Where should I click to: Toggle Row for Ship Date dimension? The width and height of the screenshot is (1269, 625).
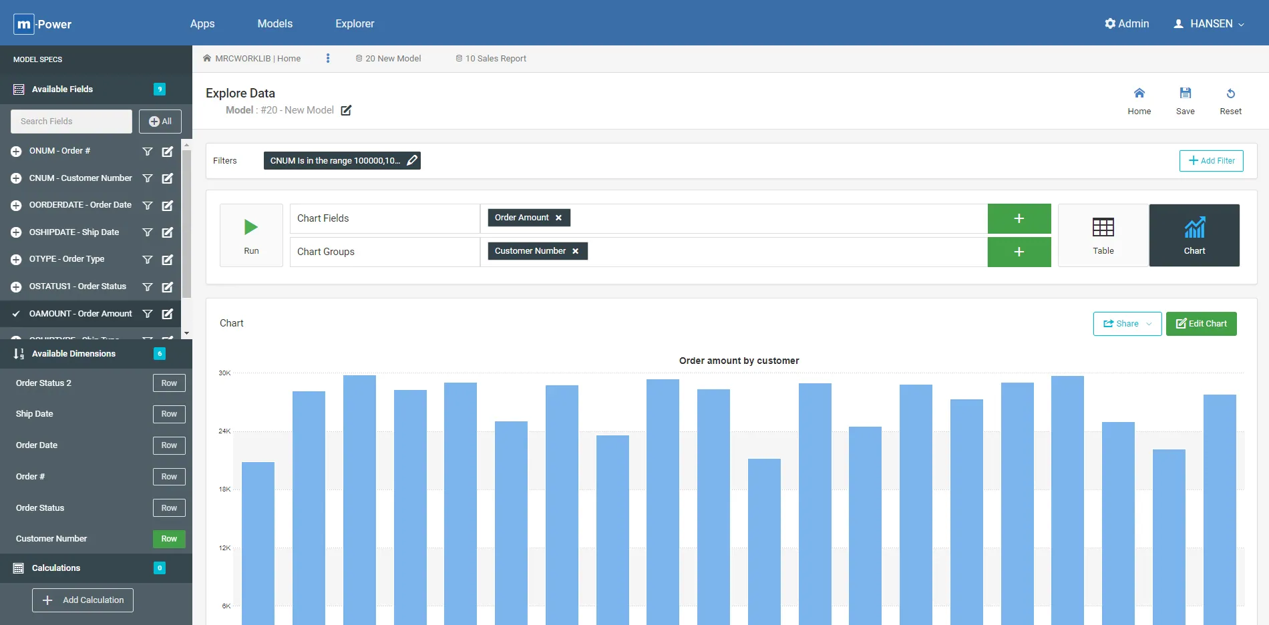pyautogui.click(x=169, y=414)
